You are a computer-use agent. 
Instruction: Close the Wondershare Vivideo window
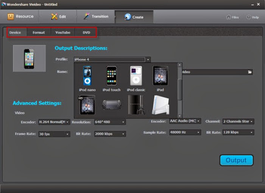pyautogui.click(x=259, y=5)
